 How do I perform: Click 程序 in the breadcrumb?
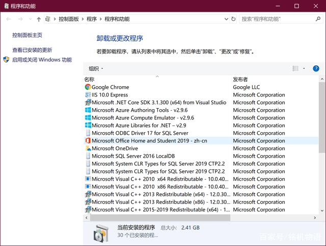coord(92,19)
